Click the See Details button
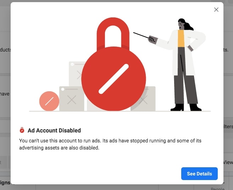 [199, 174]
